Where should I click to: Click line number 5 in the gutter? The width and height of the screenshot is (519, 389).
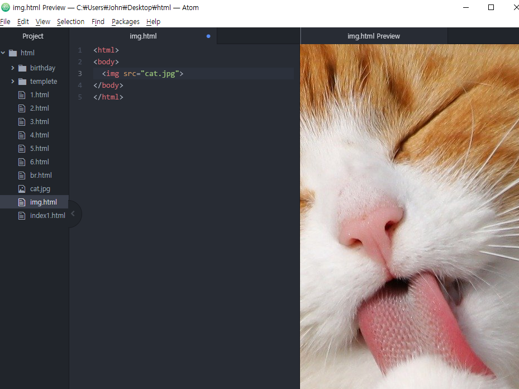point(80,97)
